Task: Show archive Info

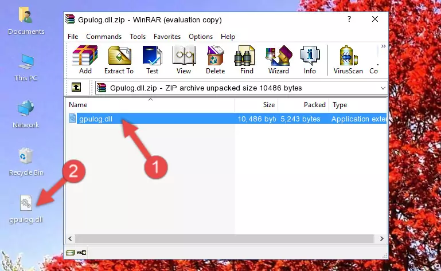Action: (x=310, y=60)
